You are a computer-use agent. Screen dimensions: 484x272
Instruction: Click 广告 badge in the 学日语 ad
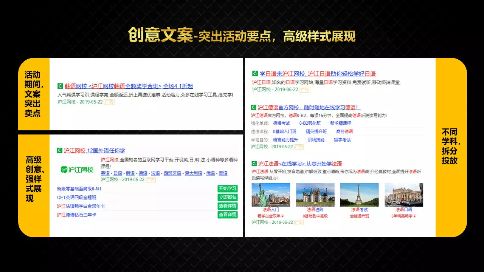tap(305, 90)
